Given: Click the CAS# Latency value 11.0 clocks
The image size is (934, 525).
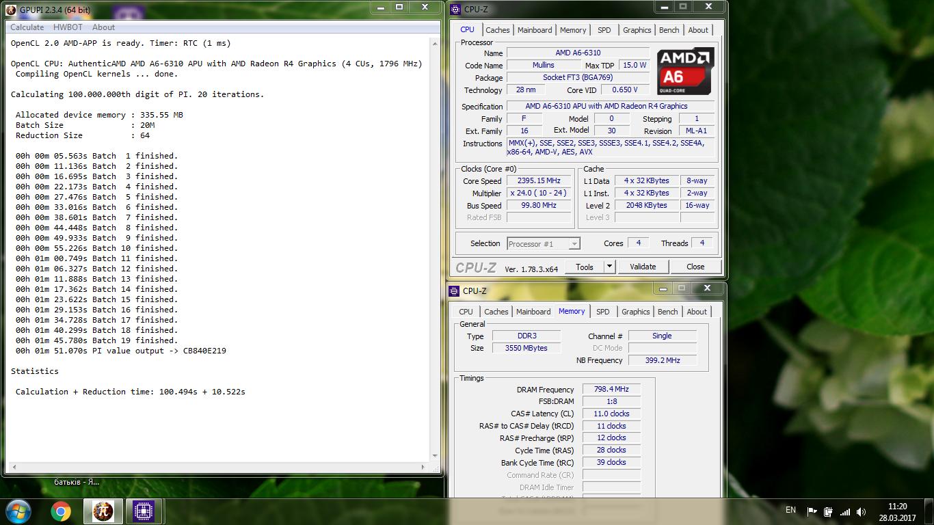Looking at the screenshot, I should pyautogui.click(x=611, y=414).
